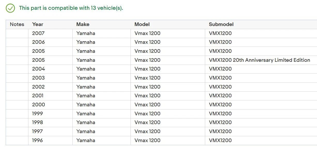317x147 pixels.
Task: Select the 2006 Yamaha row's Make cell
Action: 86,42
